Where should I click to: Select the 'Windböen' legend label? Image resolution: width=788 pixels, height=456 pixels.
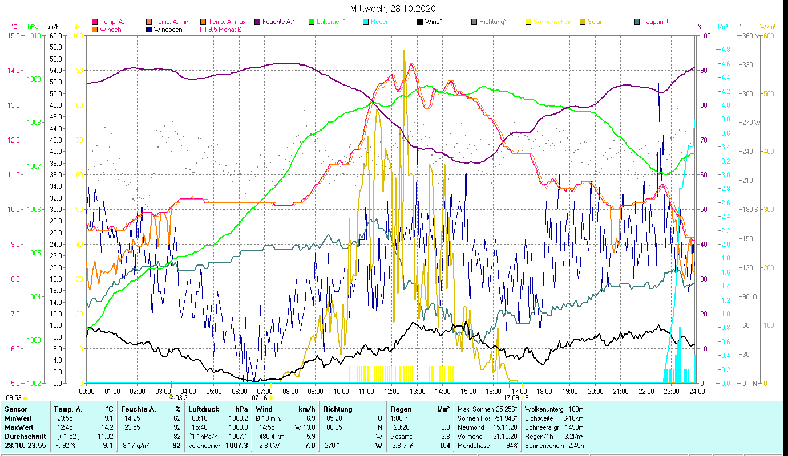pos(168,30)
